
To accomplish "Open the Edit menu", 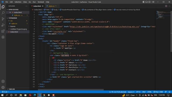I will [11, 2].
